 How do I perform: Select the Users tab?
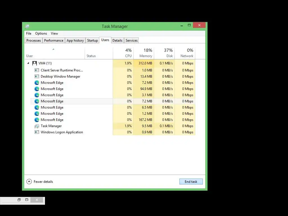[x=105, y=40]
